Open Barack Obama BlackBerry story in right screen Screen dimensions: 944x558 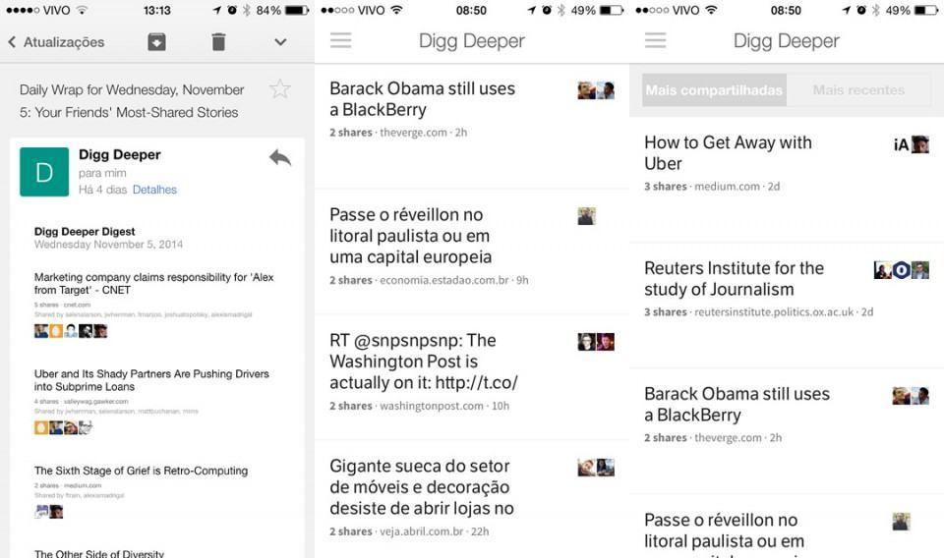pyautogui.click(x=737, y=404)
